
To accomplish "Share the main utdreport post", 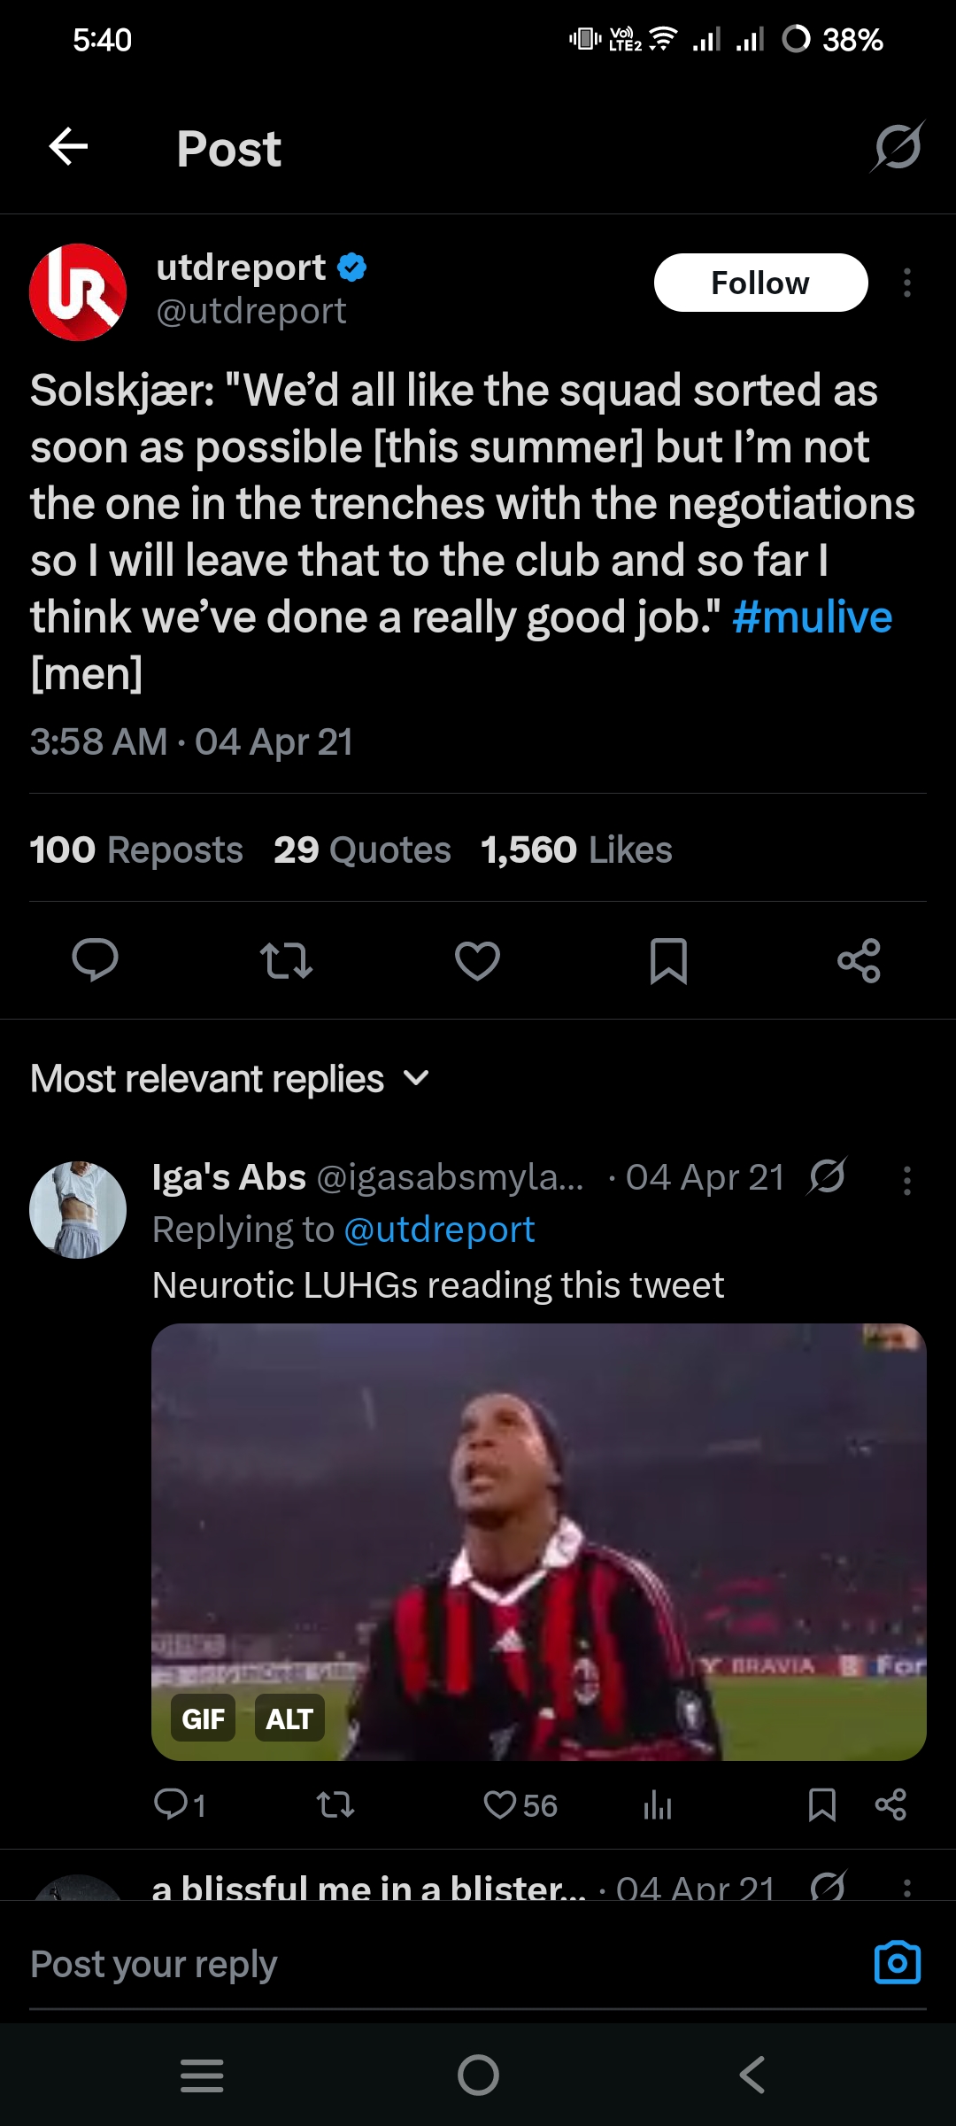I will [x=859, y=960].
